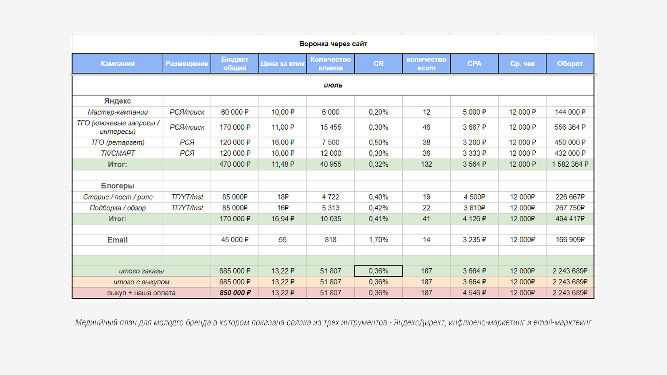Viewport: 667px width, 375px height.
Task: Select the 'Мастер-кампании' campaign cell
Action: tap(118, 112)
